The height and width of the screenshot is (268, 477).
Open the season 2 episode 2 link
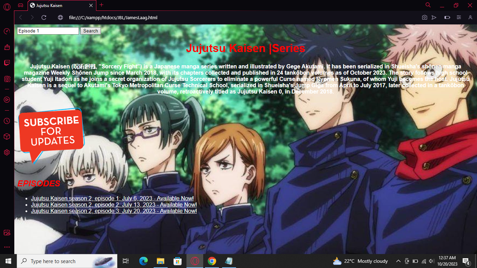[x=114, y=204]
